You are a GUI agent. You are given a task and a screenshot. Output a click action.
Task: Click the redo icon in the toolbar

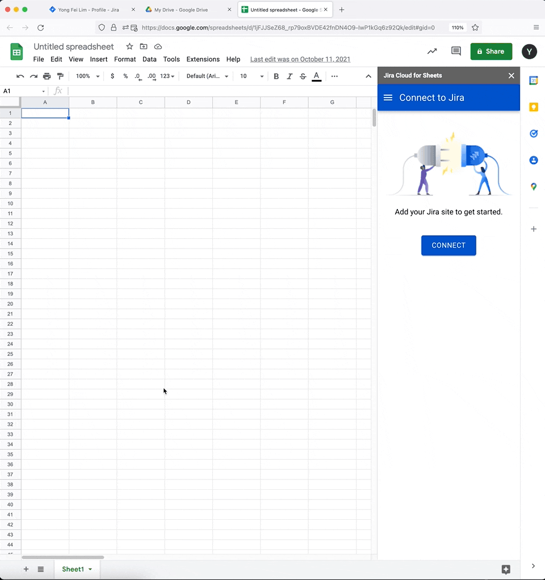pyautogui.click(x=33, y=76)
